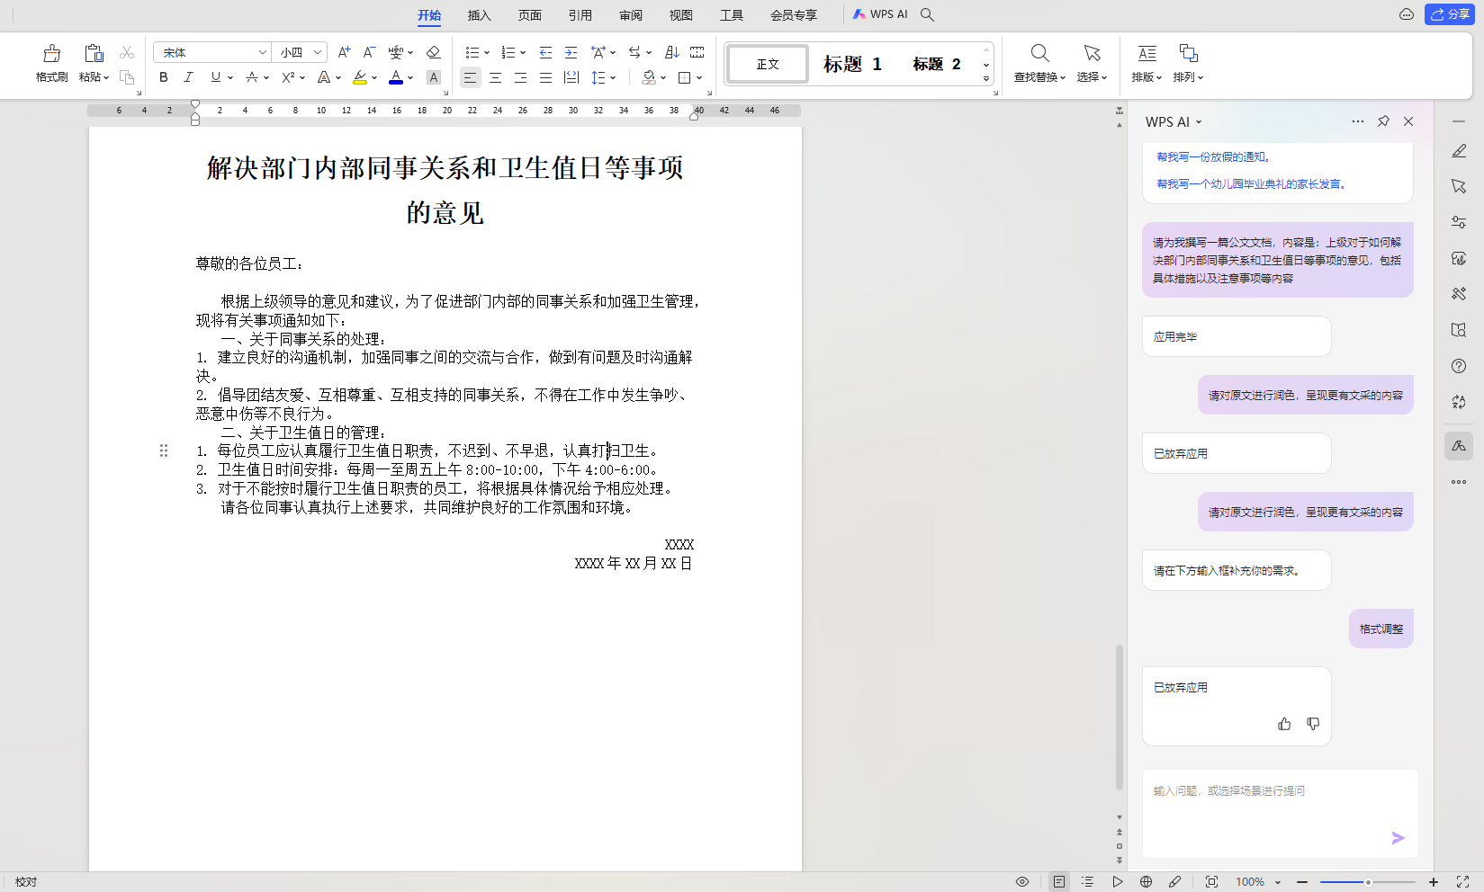1484x892 pixels.
Task: Increase font size with the A+ icon
Action: coord(344,53)
